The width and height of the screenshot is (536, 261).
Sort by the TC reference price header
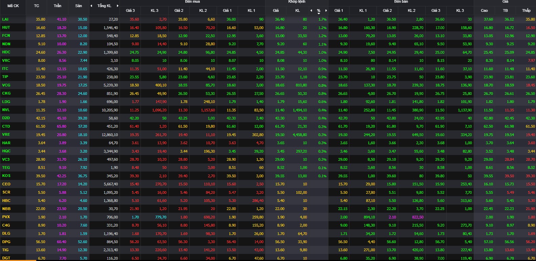[x=37, y=6]
